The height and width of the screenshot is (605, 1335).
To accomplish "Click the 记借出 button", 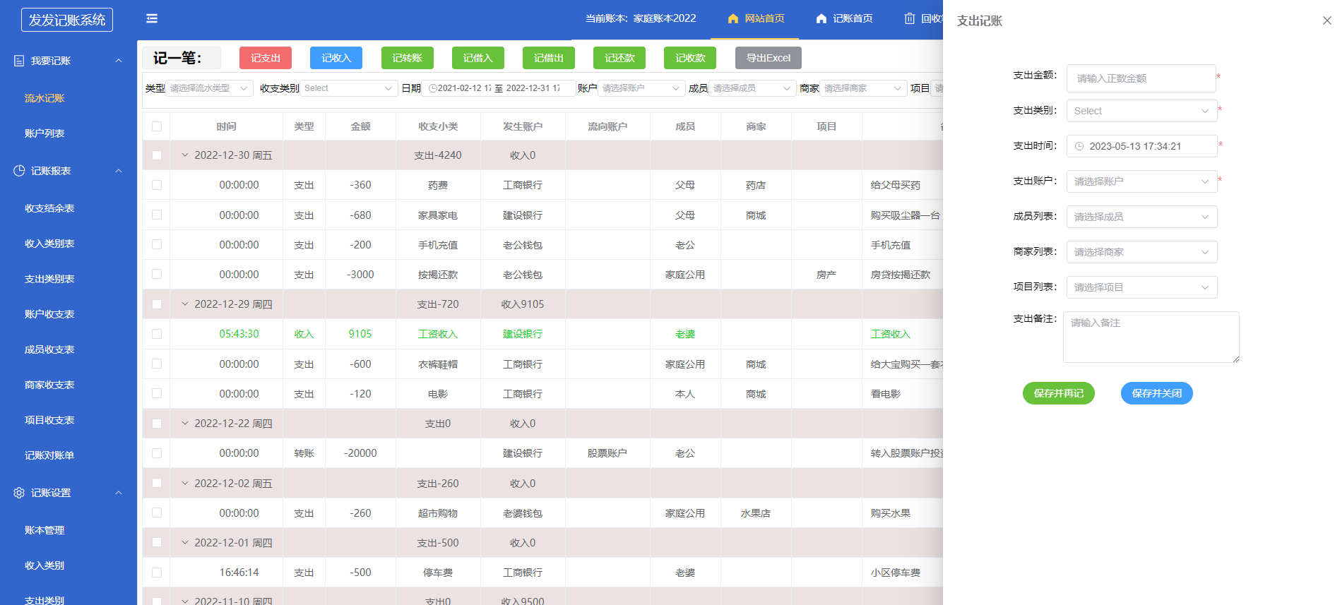I will [549, 58].
